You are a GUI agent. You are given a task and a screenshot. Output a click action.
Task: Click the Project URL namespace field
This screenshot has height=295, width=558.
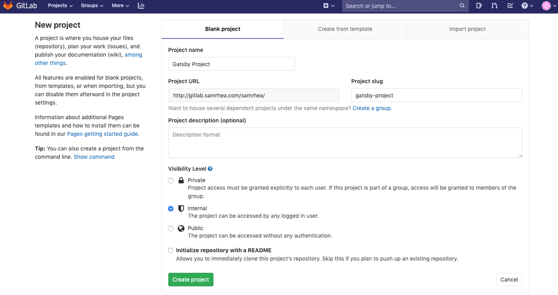tap(254, 95)
